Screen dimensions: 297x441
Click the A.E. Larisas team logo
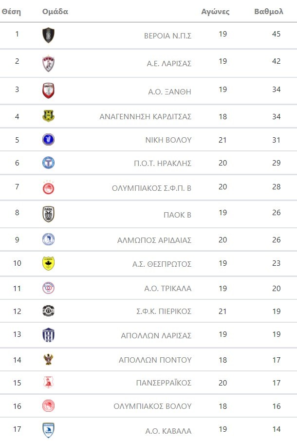(48, 63)
